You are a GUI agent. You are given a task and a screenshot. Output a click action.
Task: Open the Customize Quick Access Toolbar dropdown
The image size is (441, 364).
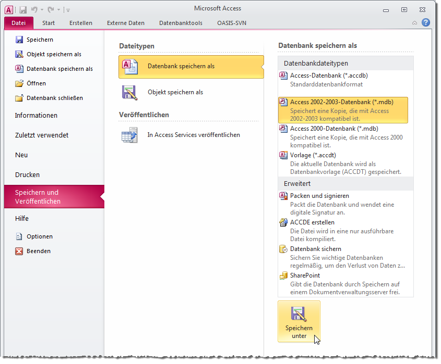click(x=68, y=10)
